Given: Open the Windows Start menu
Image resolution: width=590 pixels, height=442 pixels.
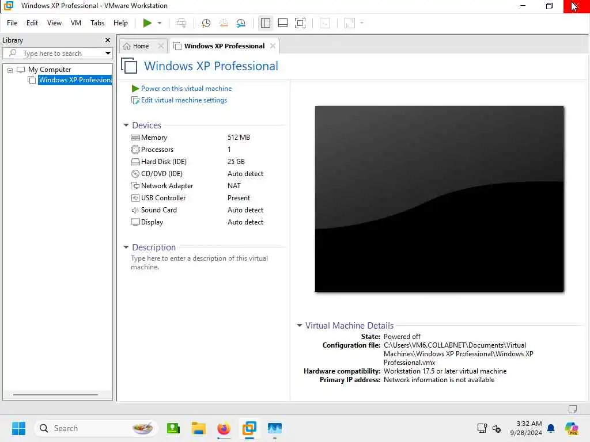Looking at the screenshot, I should (x=18, y=428).
